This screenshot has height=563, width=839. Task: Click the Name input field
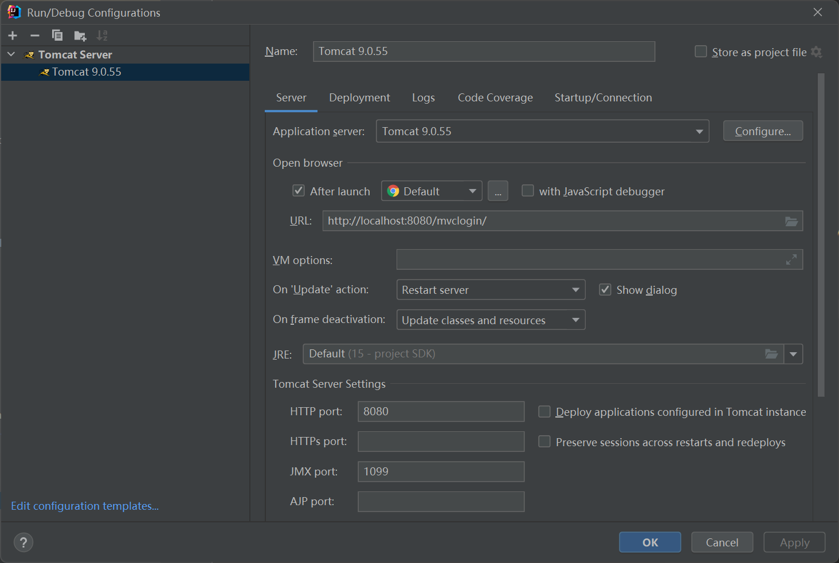point(484,52)
